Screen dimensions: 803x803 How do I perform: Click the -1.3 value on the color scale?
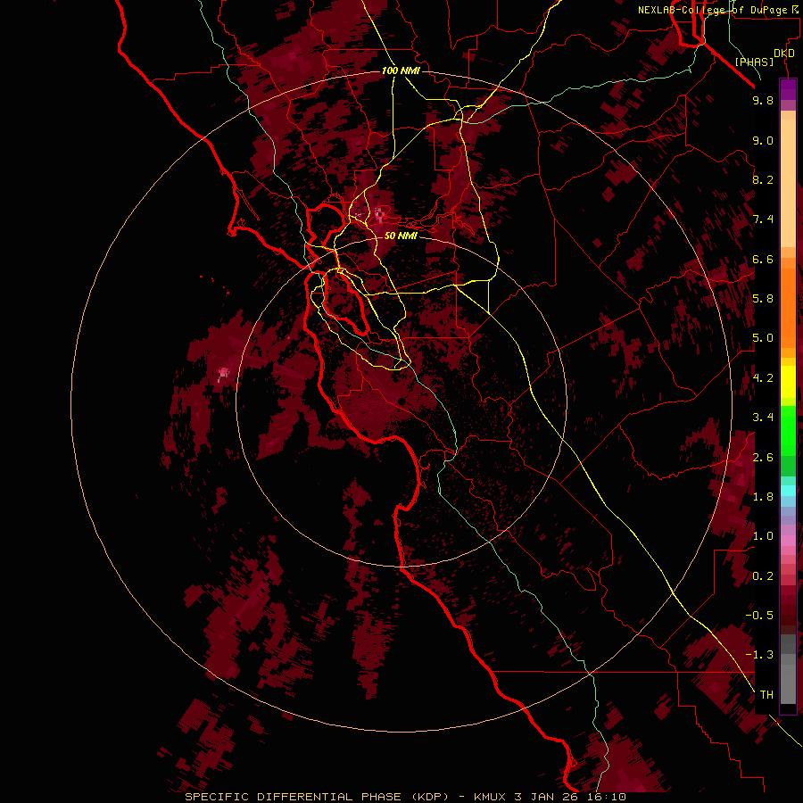759,655
